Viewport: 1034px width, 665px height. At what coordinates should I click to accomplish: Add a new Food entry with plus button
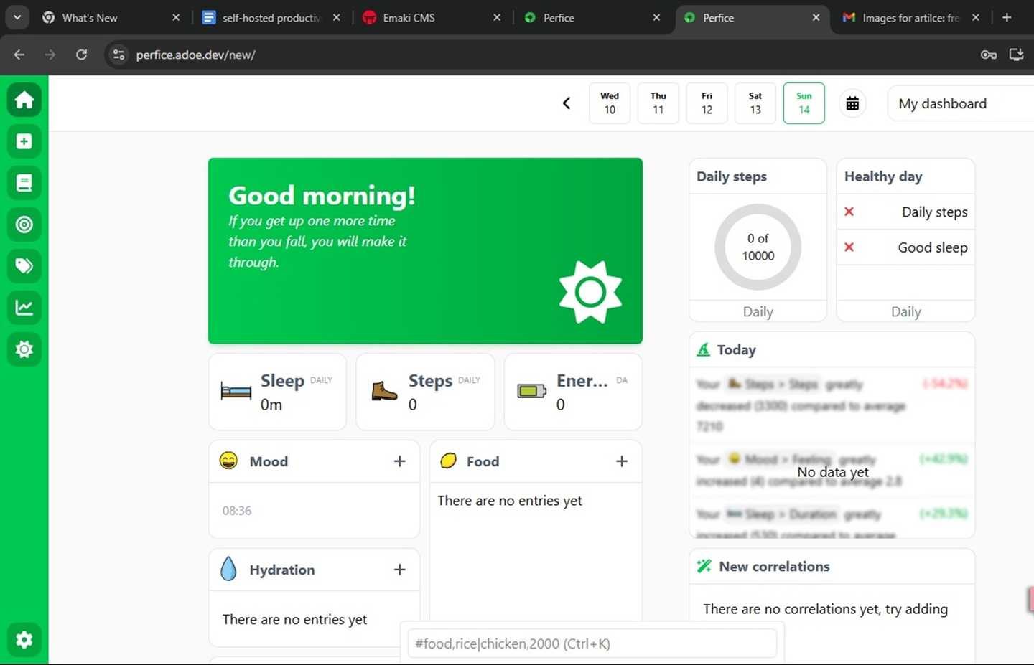(621, 461)
